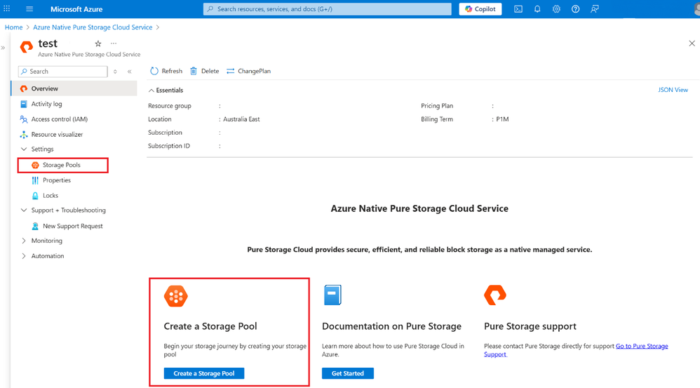Collapse the sidebar menu with double chevron

[130, 72]
